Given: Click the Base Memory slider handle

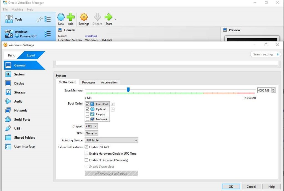Looking at the screenshot, I should point(128,90).
